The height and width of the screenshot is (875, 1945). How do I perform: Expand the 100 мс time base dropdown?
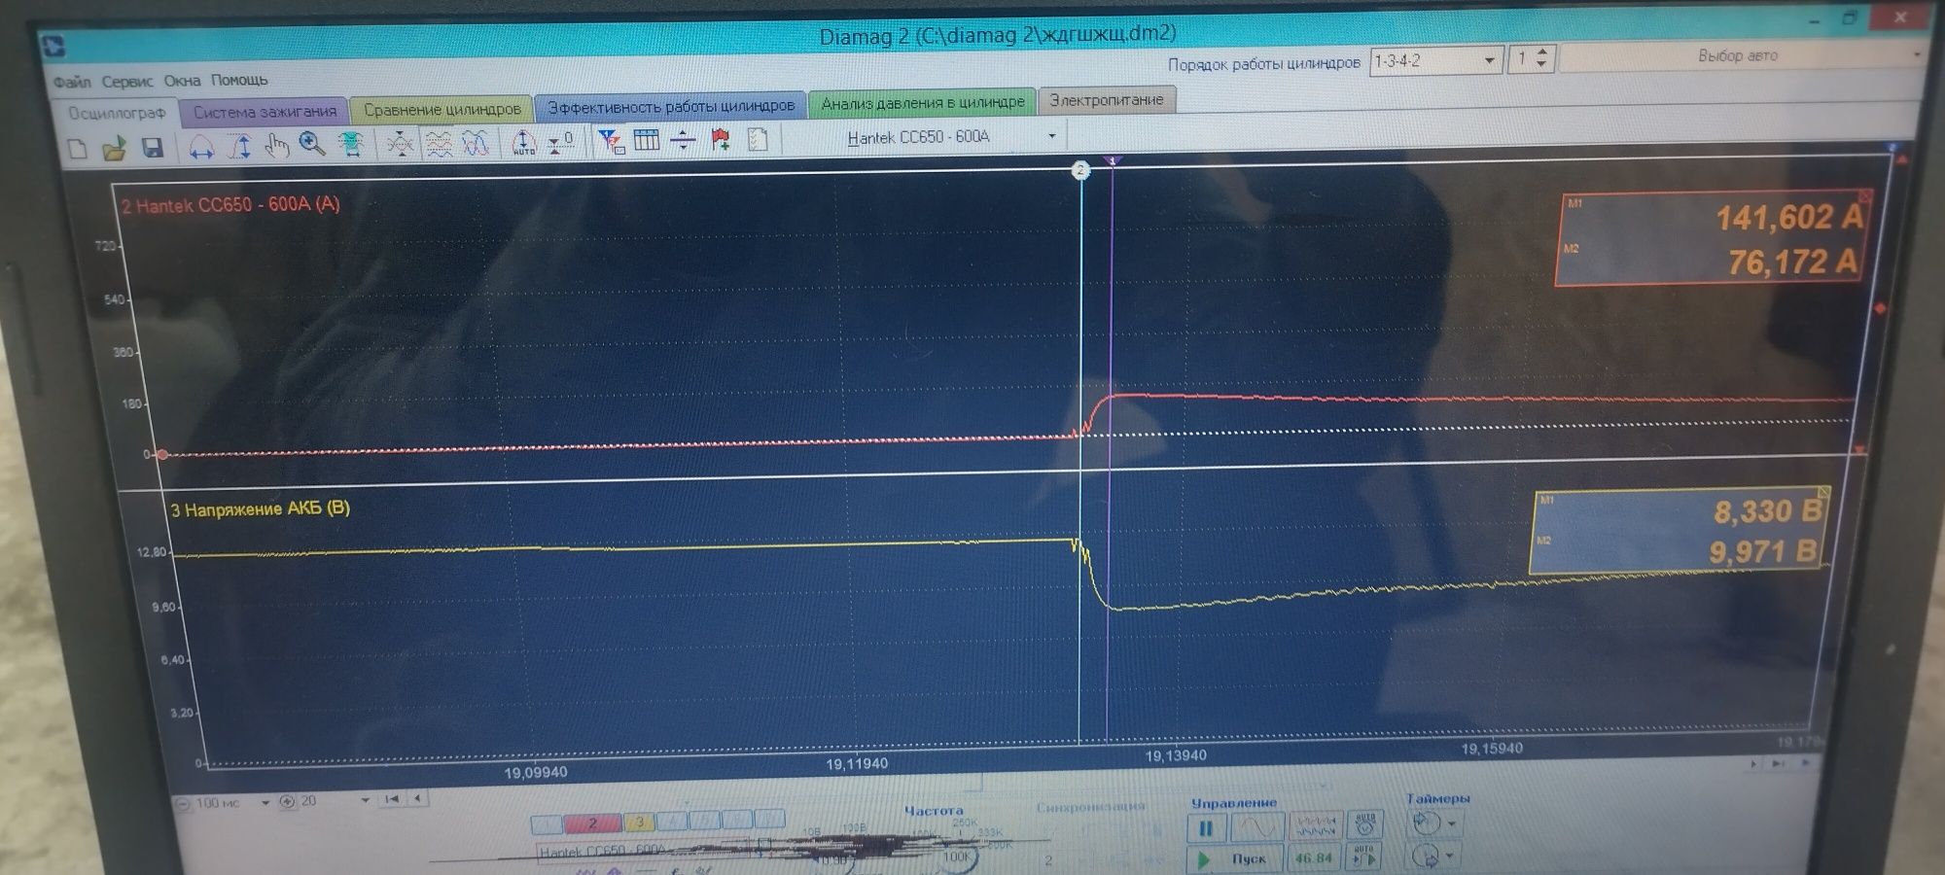coord(265,802)
